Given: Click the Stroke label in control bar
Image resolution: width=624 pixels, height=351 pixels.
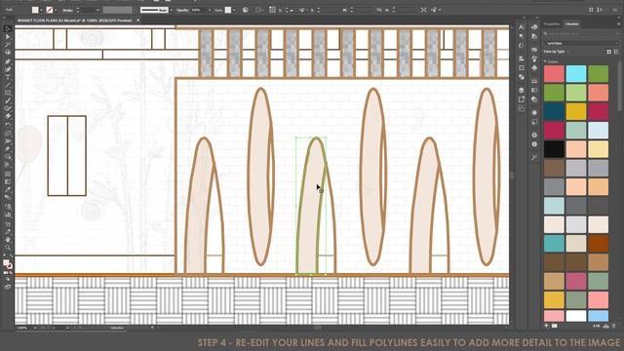Looking at the screenshot, I should [67, 10].
